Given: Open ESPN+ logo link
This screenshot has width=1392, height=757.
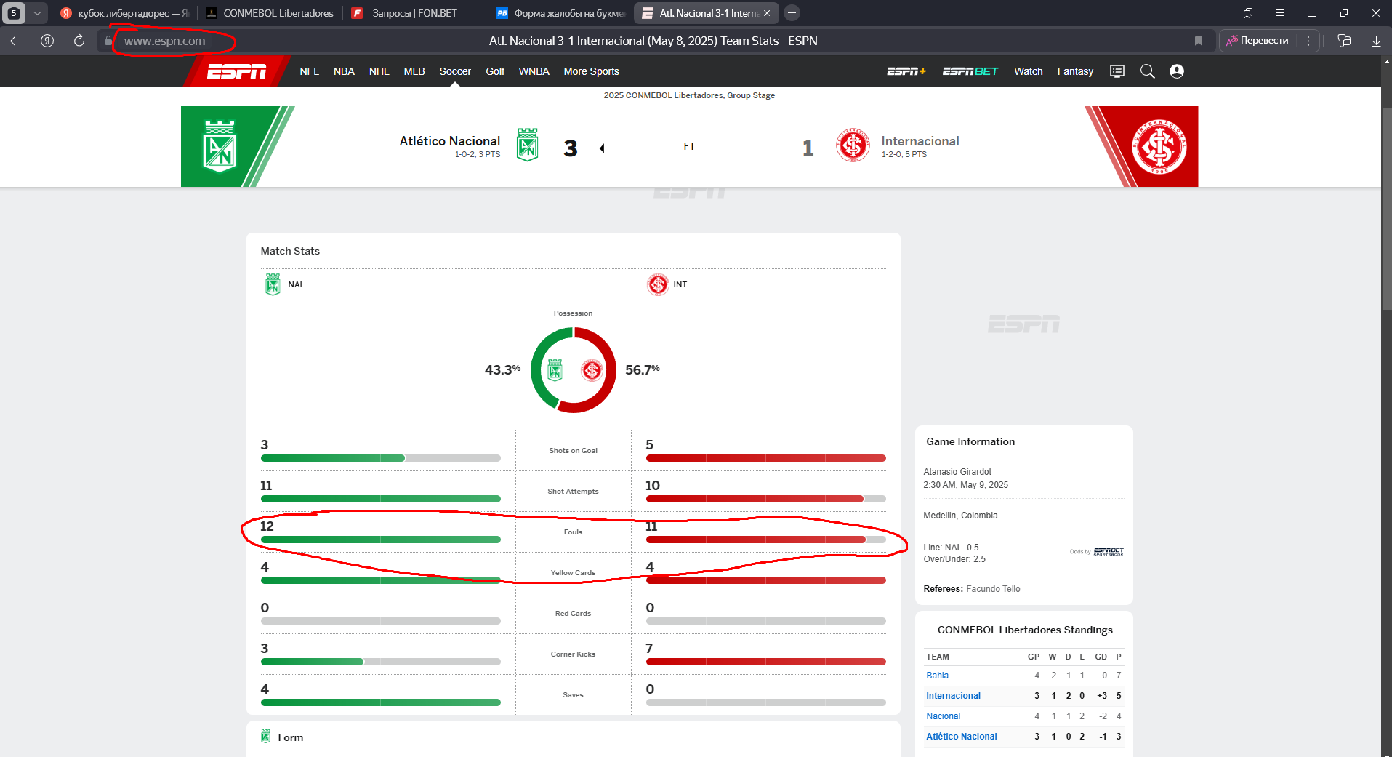Looking at the screenshot, I should [x=906, y=71].
